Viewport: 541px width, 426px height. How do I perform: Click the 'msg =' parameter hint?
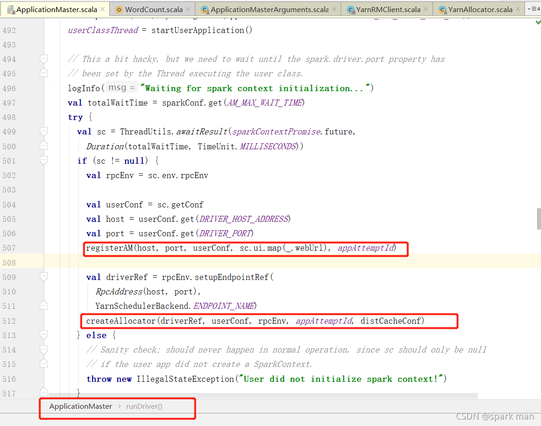pos(121,87)
